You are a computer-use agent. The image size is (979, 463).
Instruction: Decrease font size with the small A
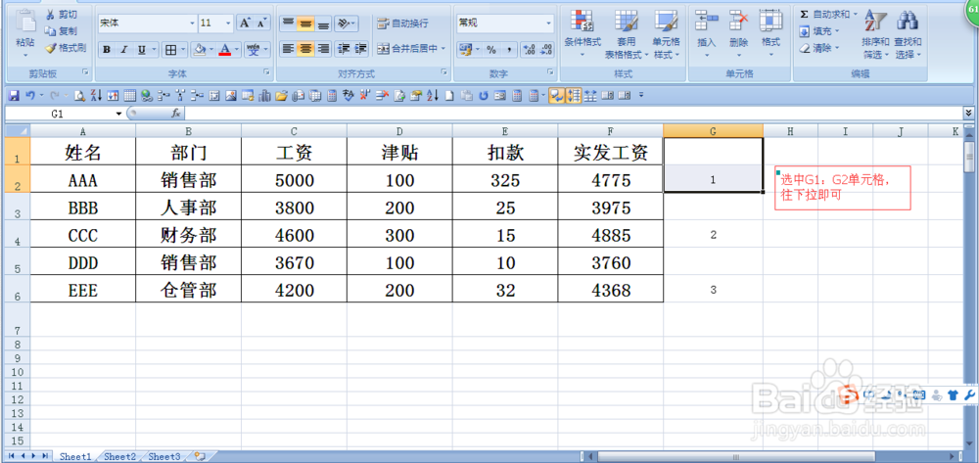(262, 23)
